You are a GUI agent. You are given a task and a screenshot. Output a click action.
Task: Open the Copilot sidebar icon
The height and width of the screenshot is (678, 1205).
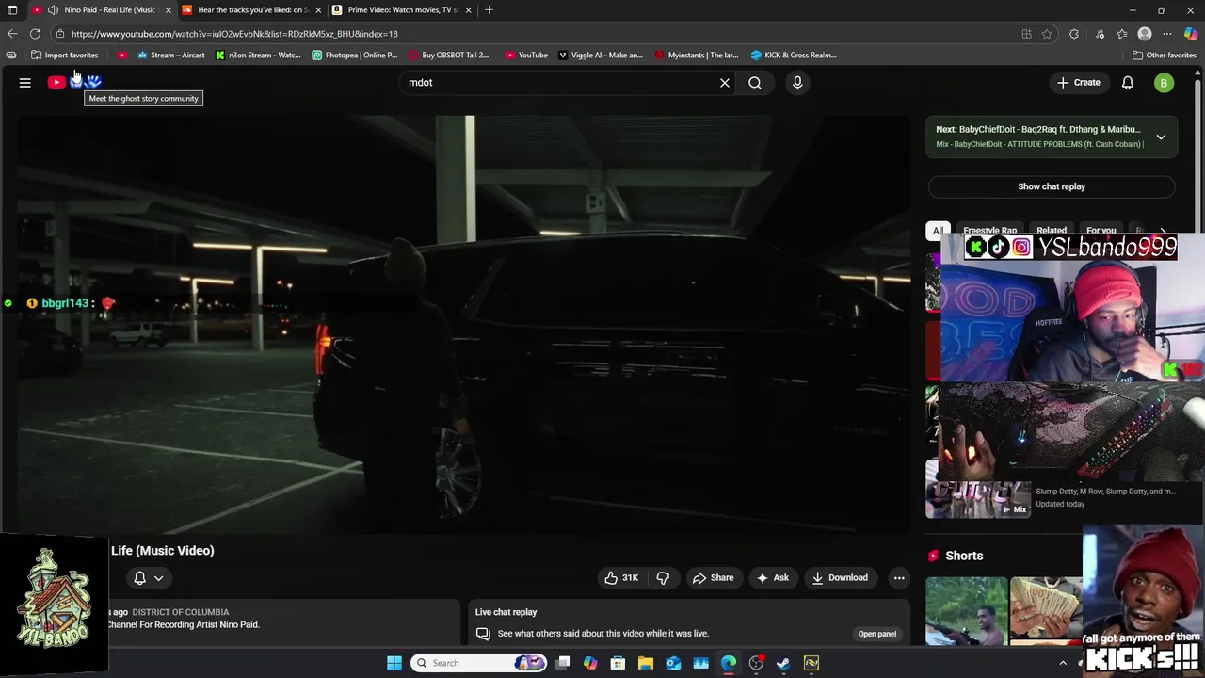click(x=1191, y=34)
